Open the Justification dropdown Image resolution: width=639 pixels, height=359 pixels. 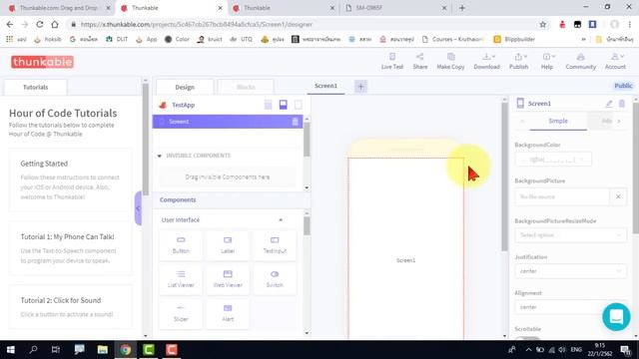570,271
